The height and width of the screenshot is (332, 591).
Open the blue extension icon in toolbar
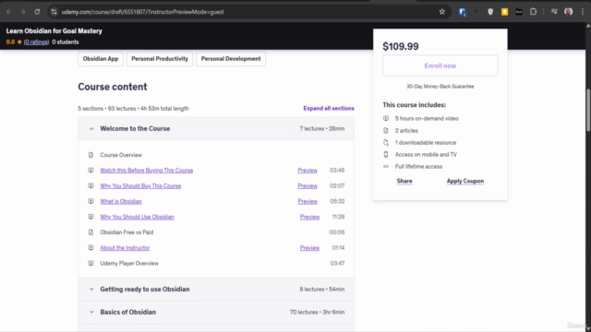coord(462,12)
